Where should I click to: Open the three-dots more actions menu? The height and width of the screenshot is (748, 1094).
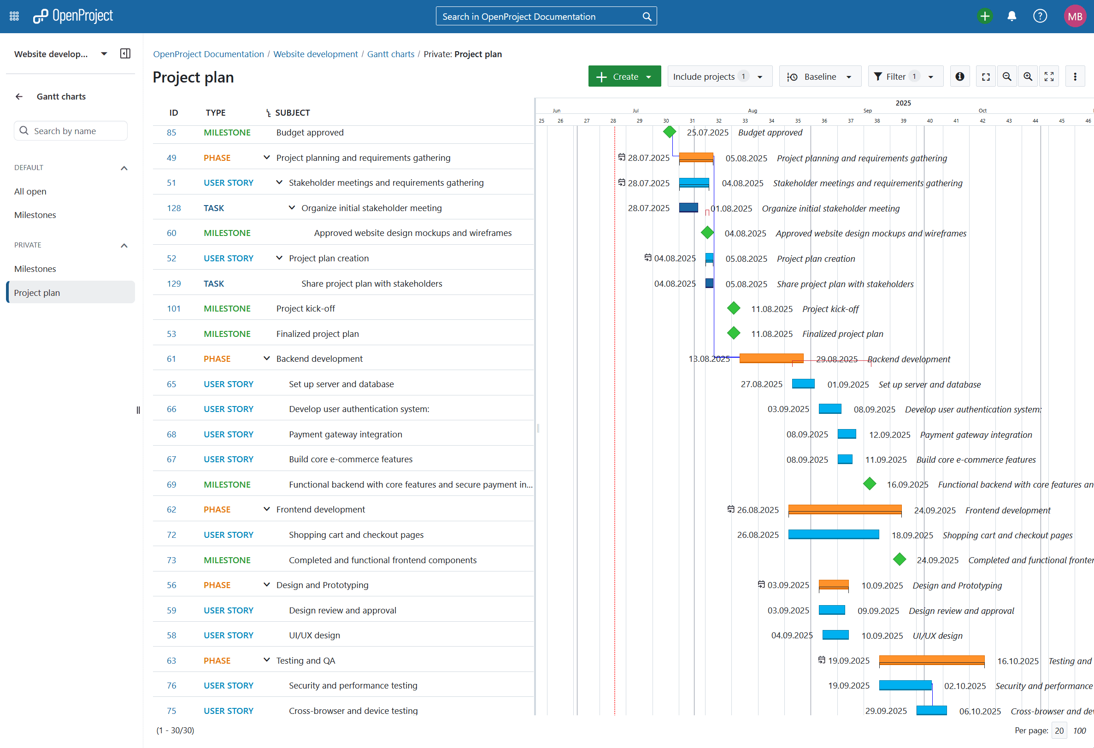1075,77
